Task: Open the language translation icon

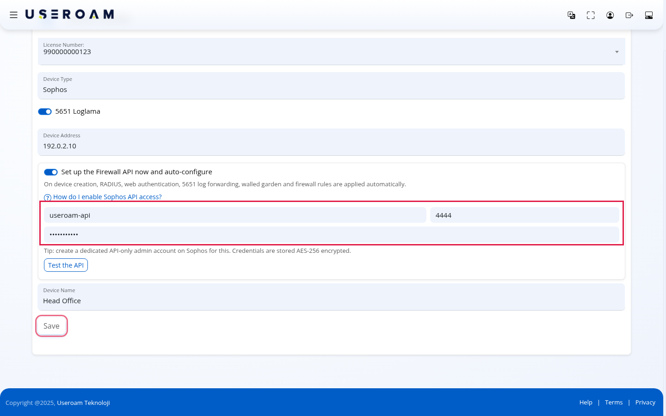Action: pos(571,15)
